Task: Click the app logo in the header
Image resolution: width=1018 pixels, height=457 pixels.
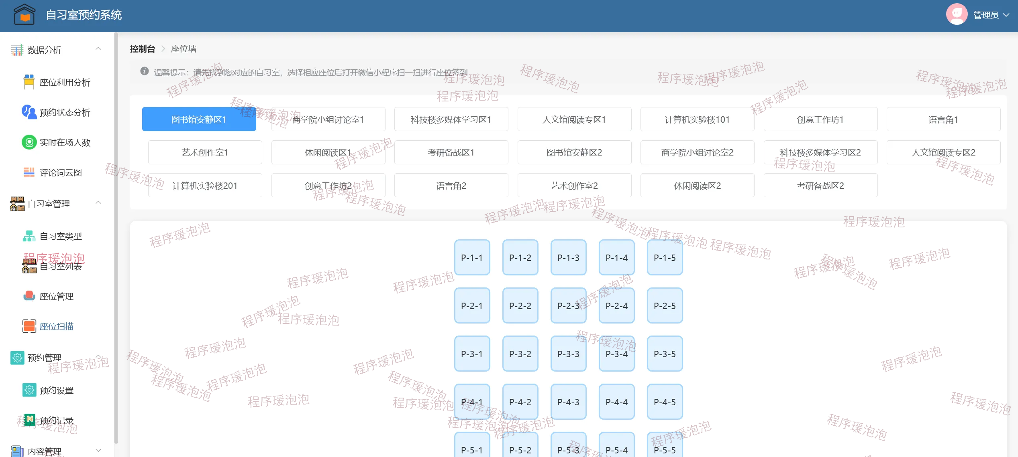Action: coord(24,15)
